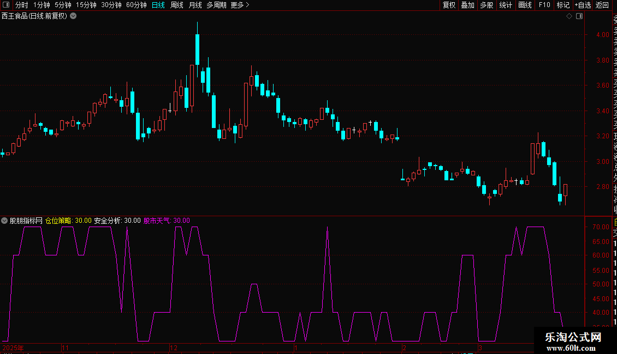Click month 2 marker on time axis
This screenshot has height=354, width=617.
tap(404, 347)
